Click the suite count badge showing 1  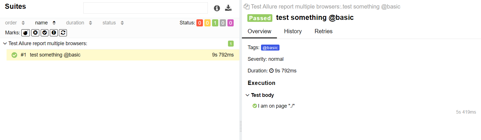231,43
